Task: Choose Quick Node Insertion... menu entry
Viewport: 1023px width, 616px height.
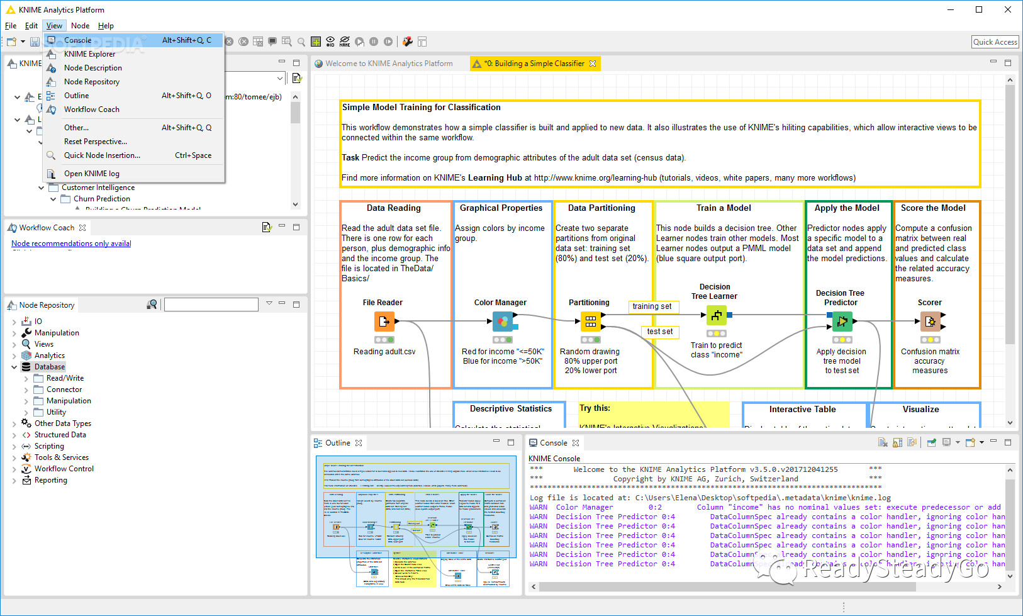Action: point(133,155)
